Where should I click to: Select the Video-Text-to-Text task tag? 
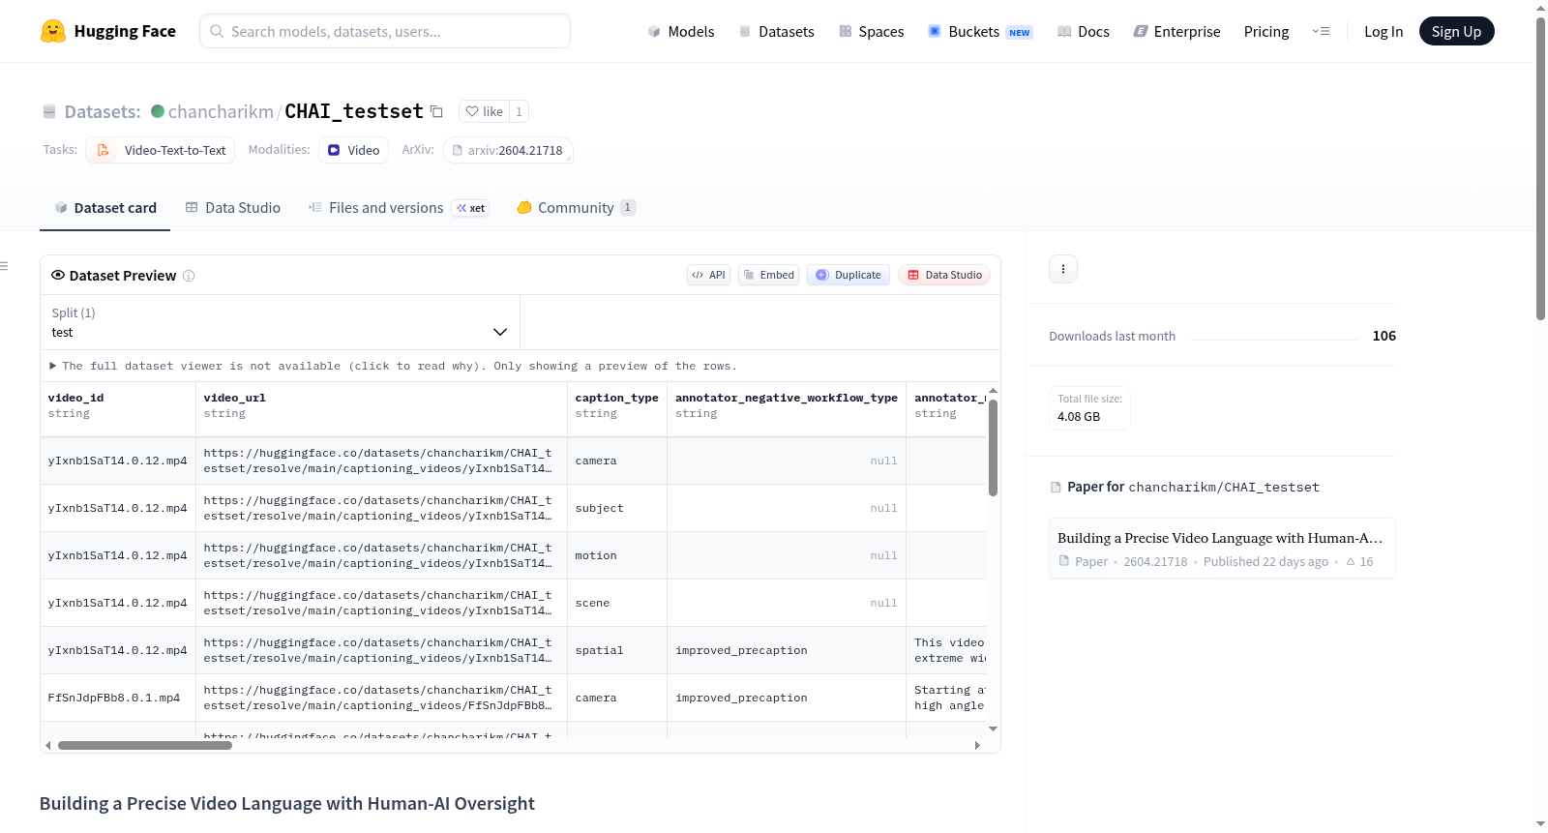click(x=161, y=150)
